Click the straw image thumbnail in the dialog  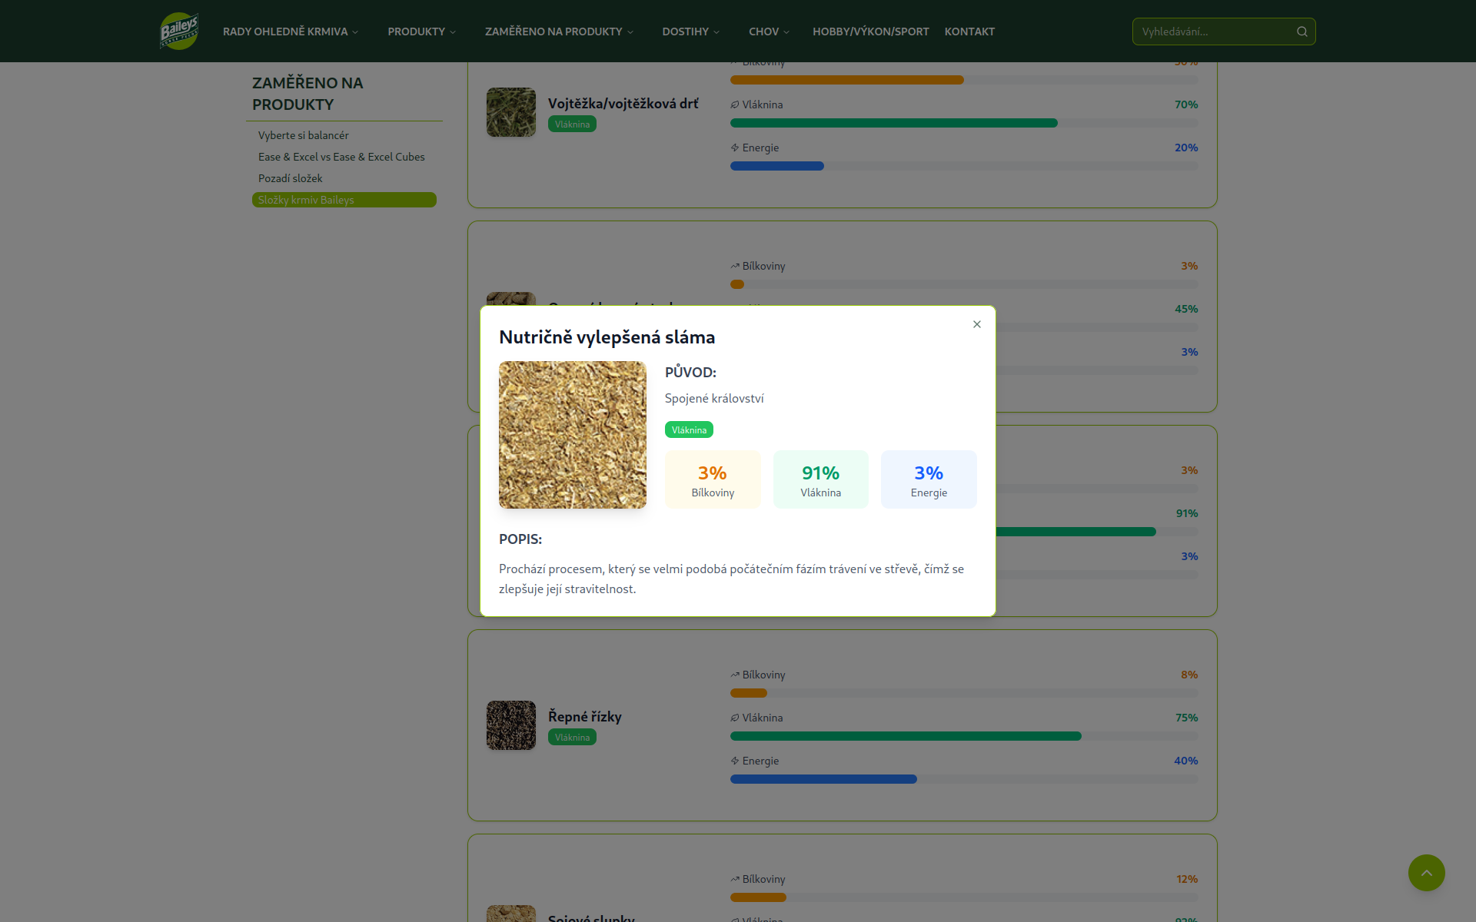573,435
